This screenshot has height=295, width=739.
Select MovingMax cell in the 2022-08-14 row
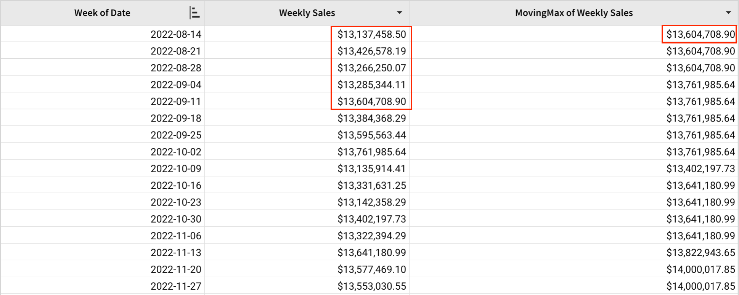coord(700,34)
